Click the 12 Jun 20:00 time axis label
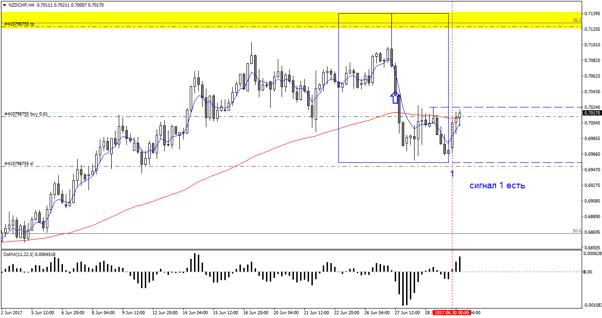Screen dimensions: 602x318 (165, 313)
